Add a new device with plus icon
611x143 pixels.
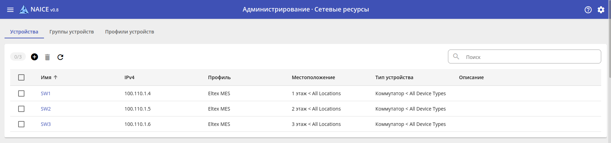[35, 57]
